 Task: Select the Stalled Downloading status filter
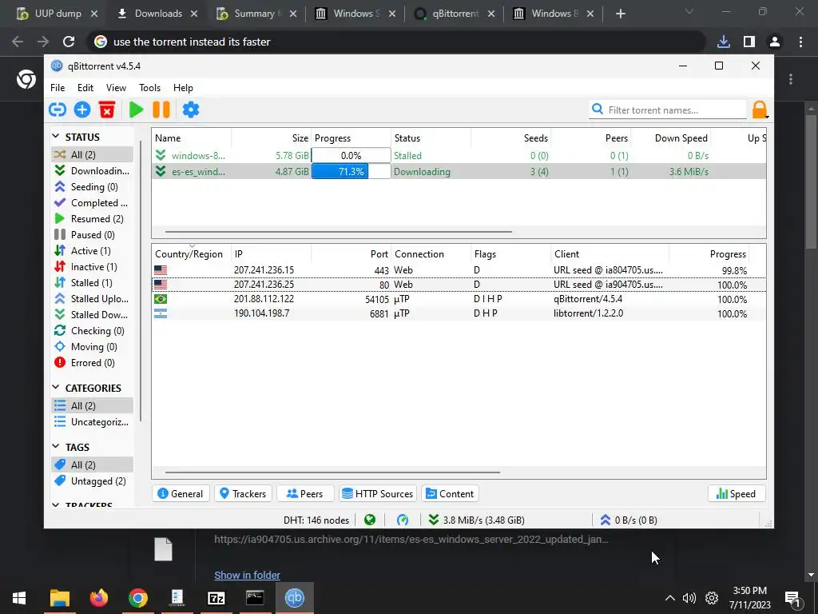tap(93, 315)
